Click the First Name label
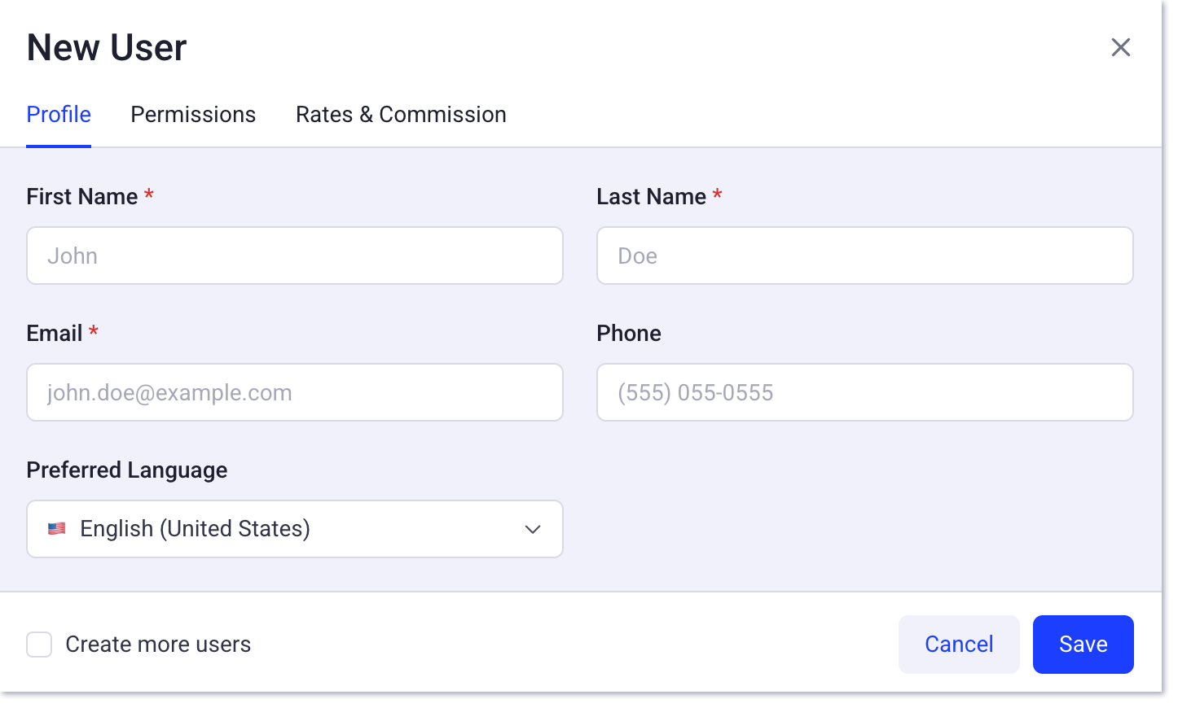This screenshot has height=708, width=1178. coord(82,197)
